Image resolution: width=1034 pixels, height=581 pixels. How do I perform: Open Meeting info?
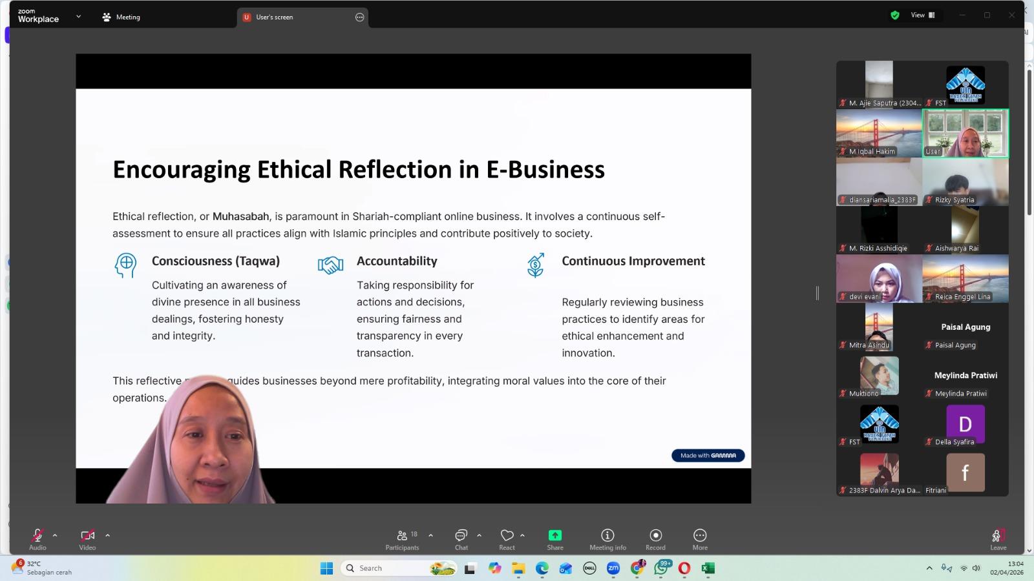(x=607, y=539)
